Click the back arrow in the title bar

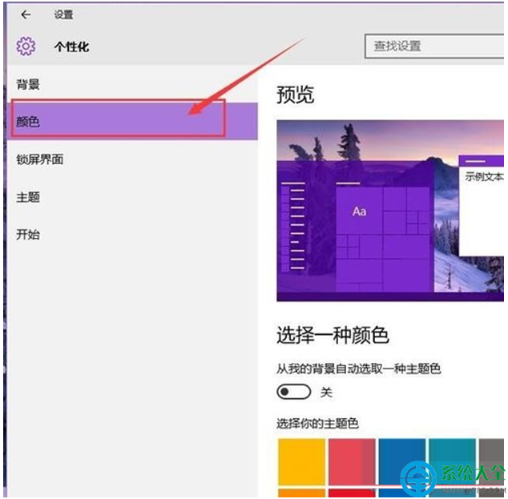(26, 14)
